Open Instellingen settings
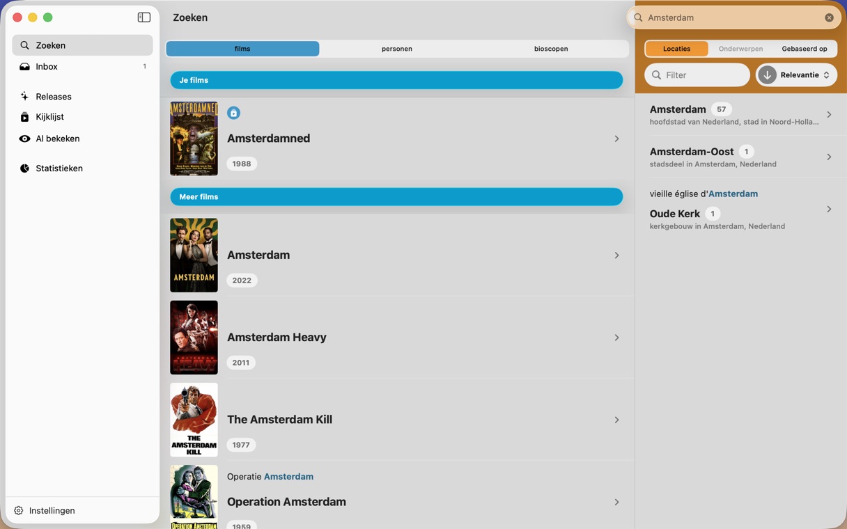847x529 pixels. (45, 511)
